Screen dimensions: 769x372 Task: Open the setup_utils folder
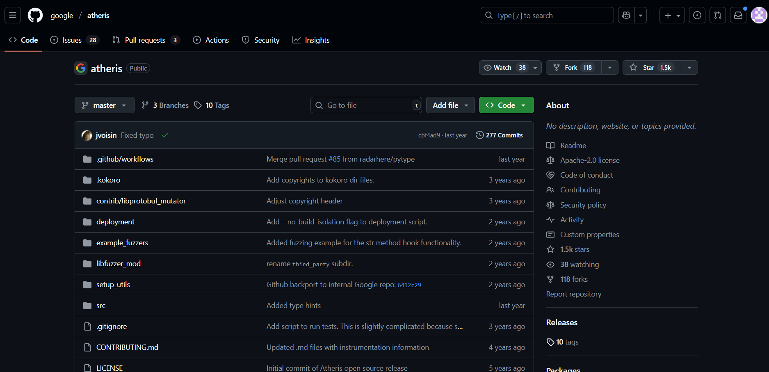113,285
